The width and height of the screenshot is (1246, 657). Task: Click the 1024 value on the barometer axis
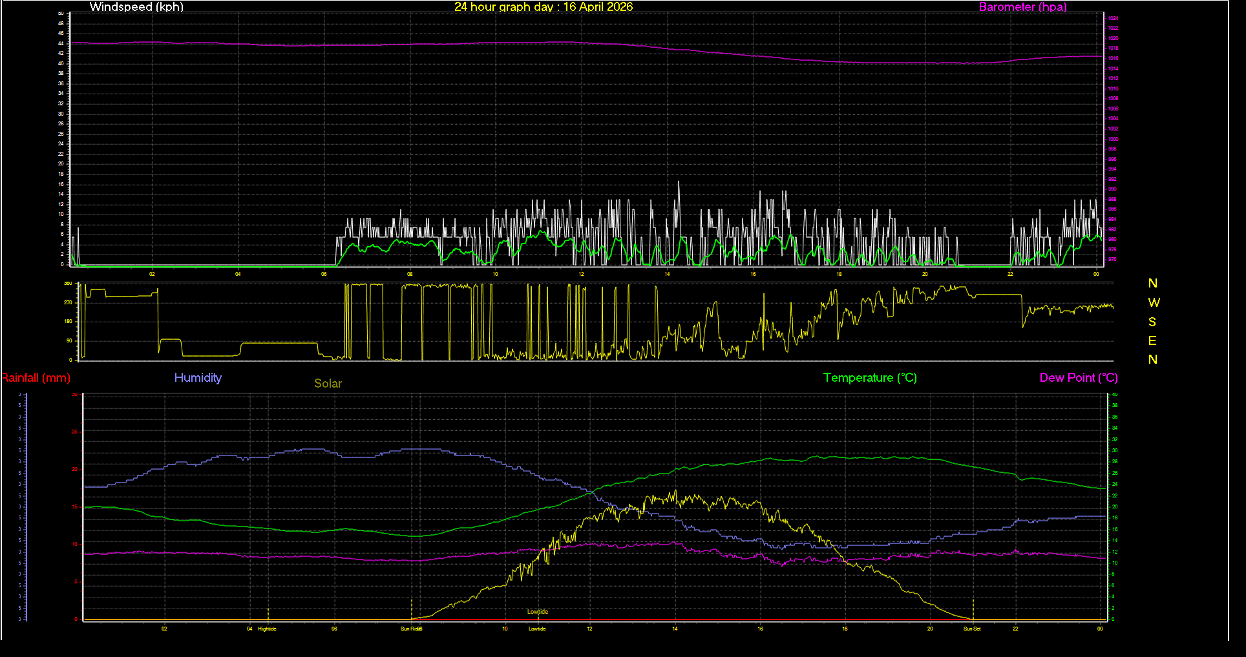coord(1113,19)
